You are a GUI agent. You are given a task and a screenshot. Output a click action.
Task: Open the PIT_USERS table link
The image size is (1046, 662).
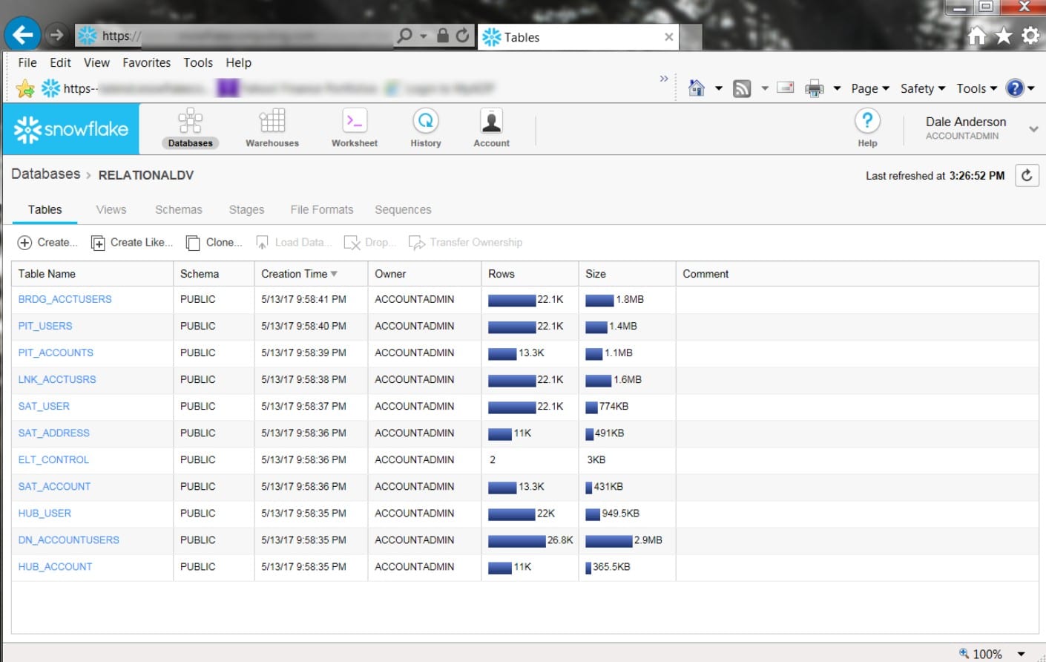(45, 327)
